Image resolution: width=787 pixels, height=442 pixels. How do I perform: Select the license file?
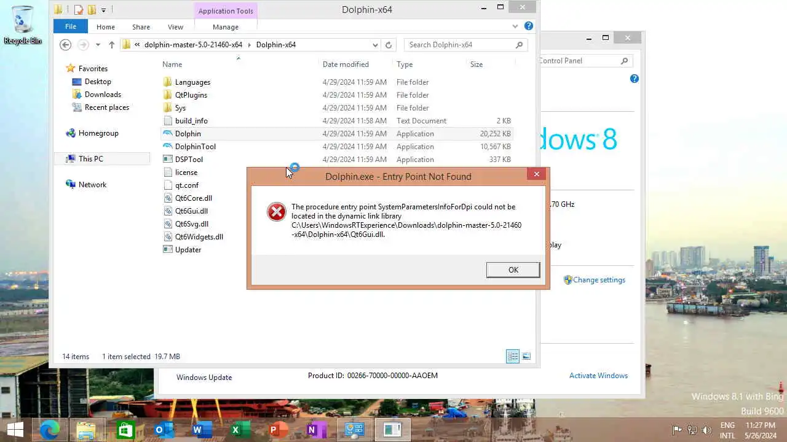[x=186, y=173]
